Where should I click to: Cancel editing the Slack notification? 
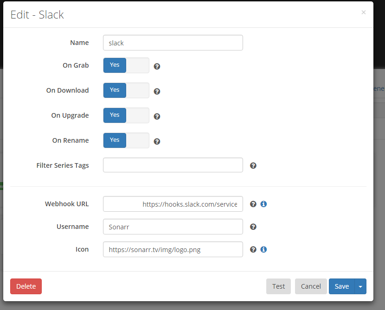[311, 286]
